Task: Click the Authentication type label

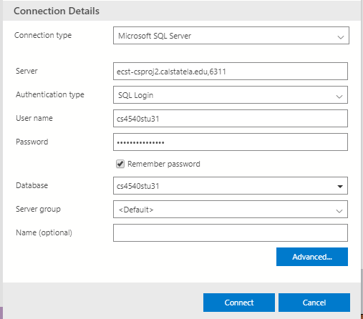Action: point(50,94)
